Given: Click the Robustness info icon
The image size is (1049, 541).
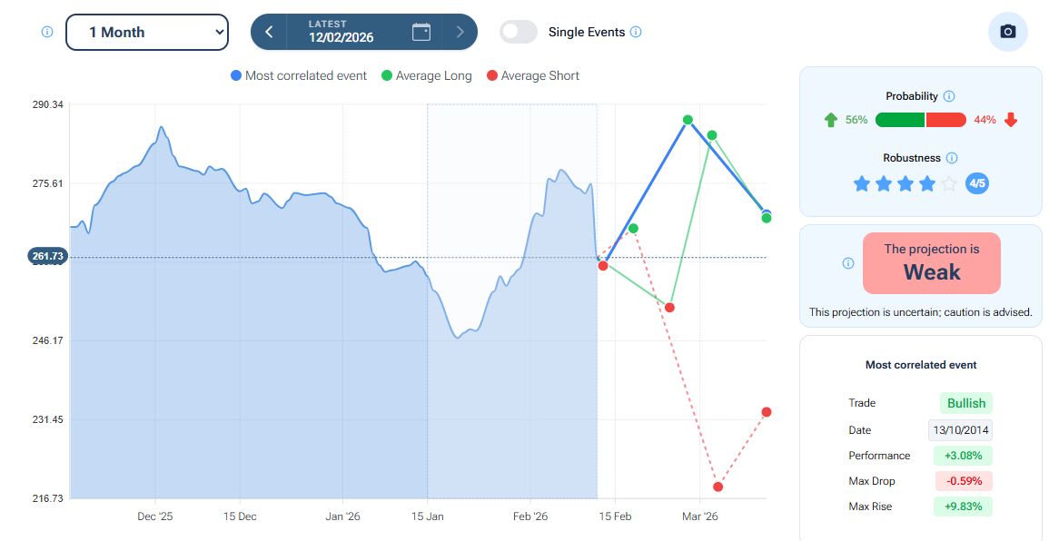Looking at the screenshot, I should click(x=952, y=158).
